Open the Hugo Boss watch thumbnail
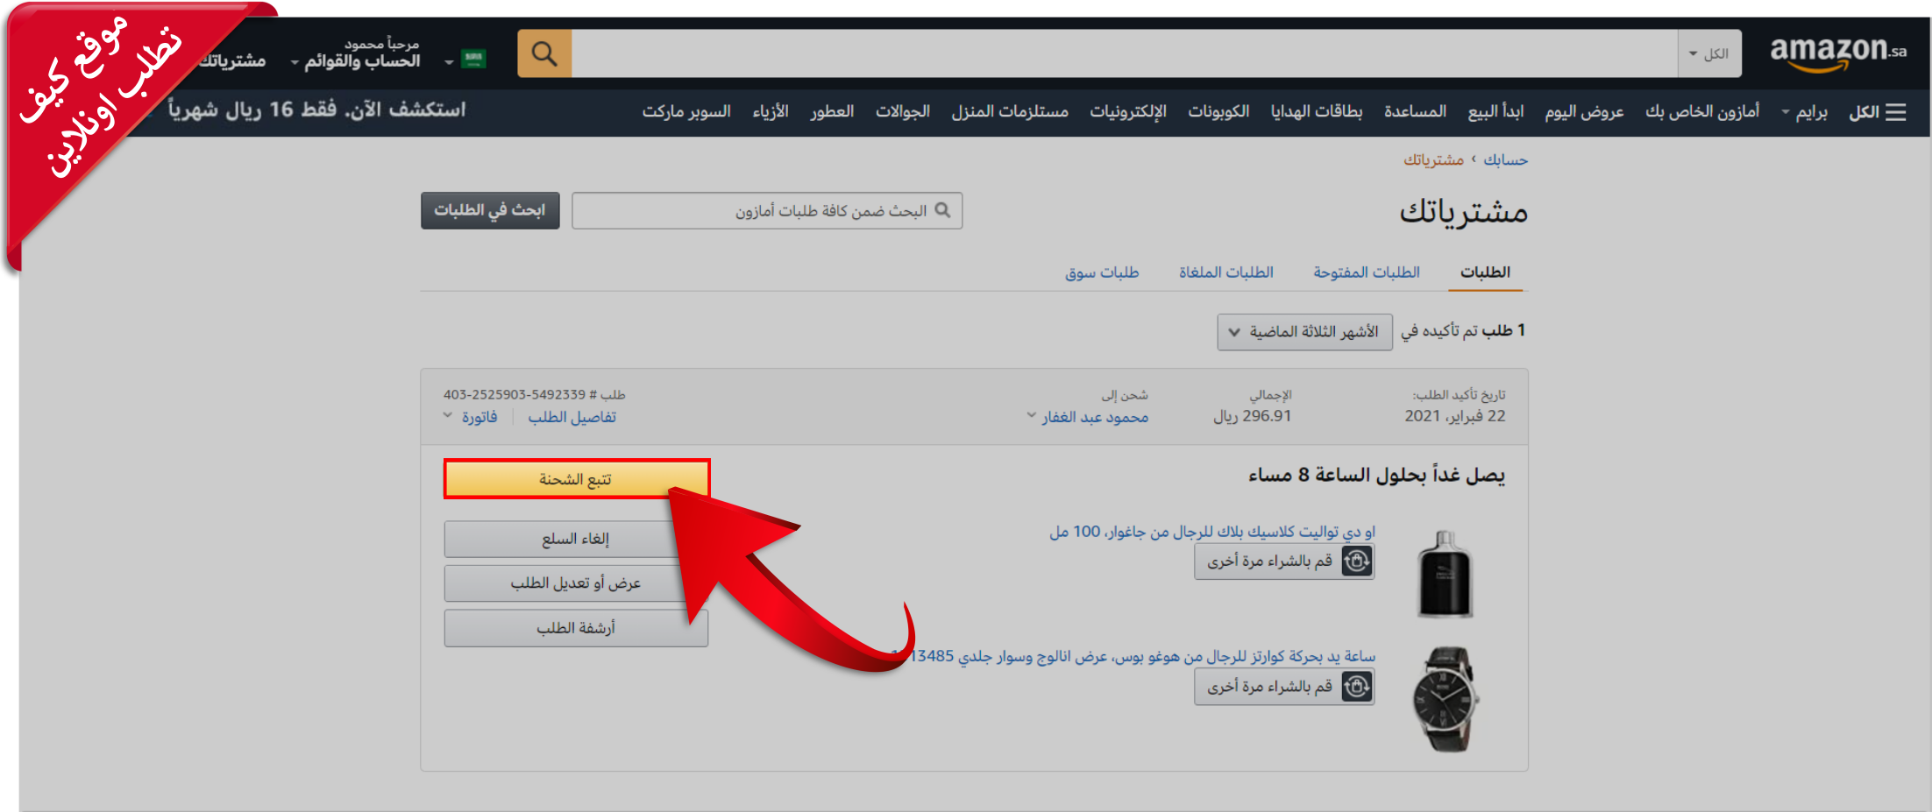Image resolution: width=1932 pixels, height=812 pixels. [1445, 699]
